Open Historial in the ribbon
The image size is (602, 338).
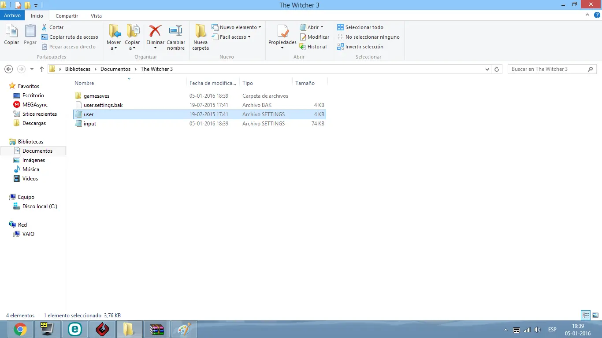313,47
